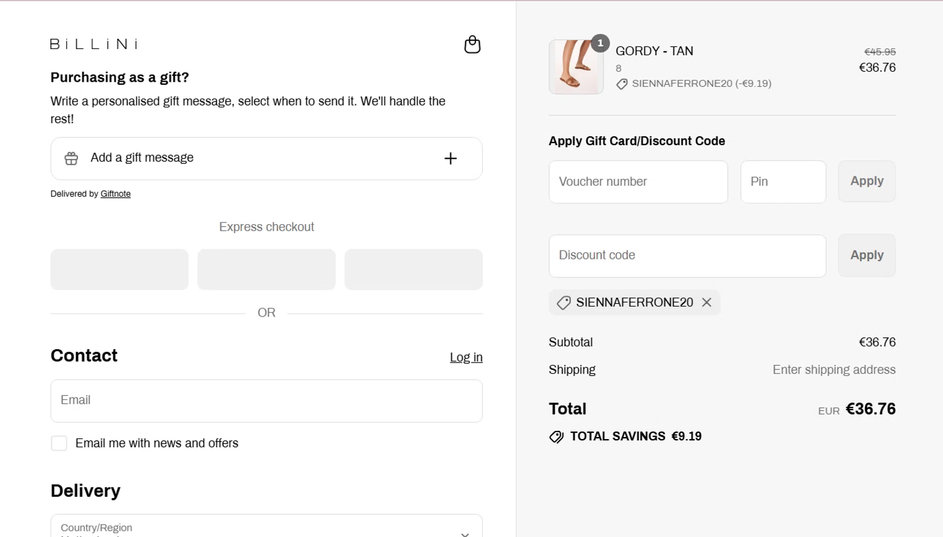The width and height of the screenshot is (943, 537).
Task: Click the GORDY - TAN product name
Action: 654,51
